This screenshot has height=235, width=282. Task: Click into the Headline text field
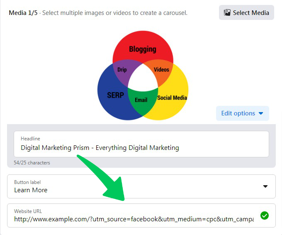click(141, 147)
